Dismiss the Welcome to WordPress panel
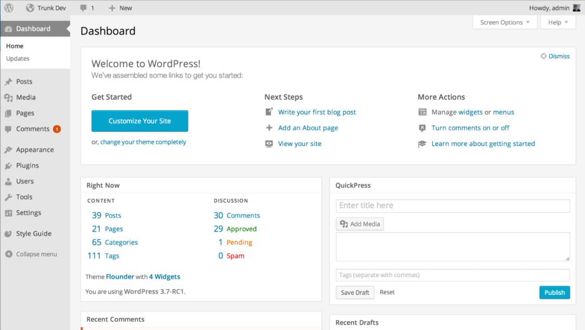 555,56
